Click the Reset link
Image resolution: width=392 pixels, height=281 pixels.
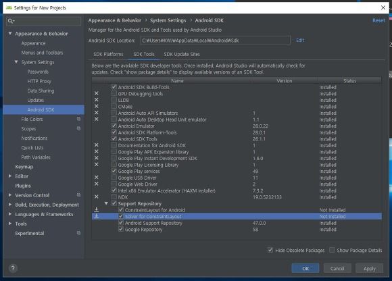point(378,20)
